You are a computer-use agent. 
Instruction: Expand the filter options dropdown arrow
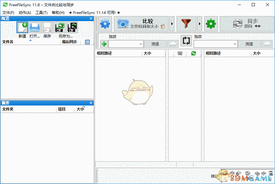(200, 24)
